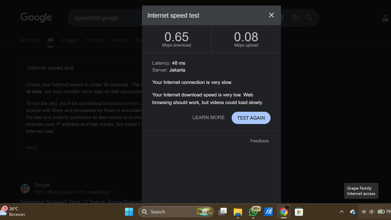Image resolution: width=391 pixels, height=220 pixels.
Task: Click the search magnifier icon in Google bar
Action: coord(309,18)
